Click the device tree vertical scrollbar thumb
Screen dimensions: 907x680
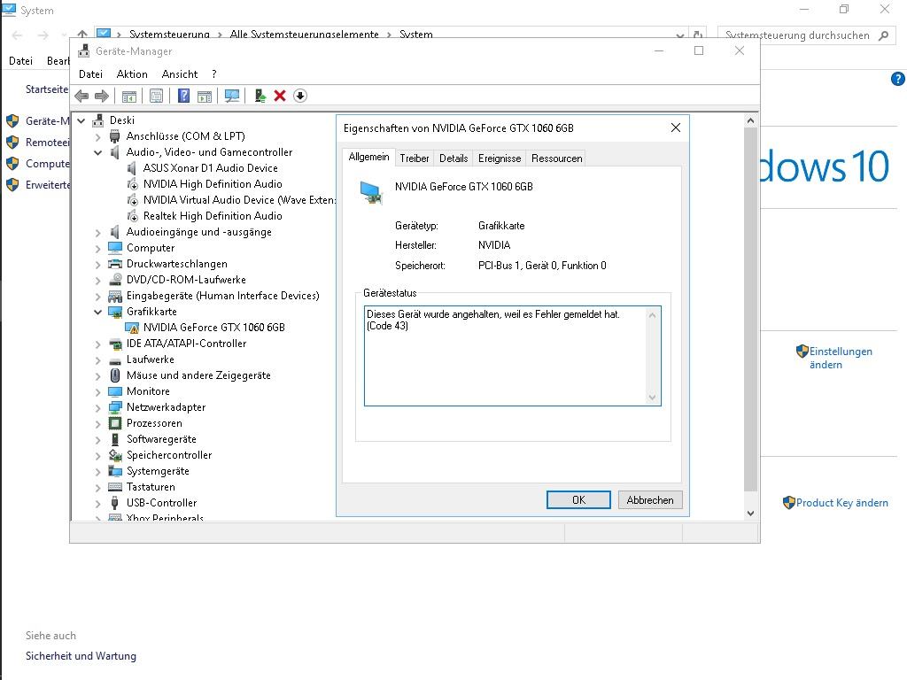(x=750, y=309)
